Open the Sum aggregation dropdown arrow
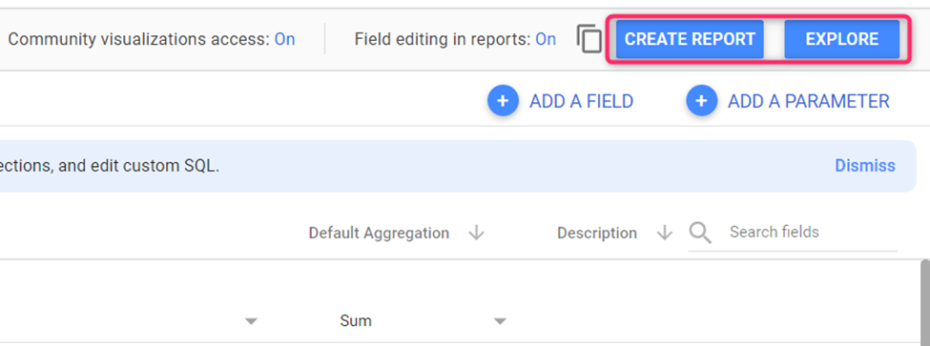 pos(500,321)
